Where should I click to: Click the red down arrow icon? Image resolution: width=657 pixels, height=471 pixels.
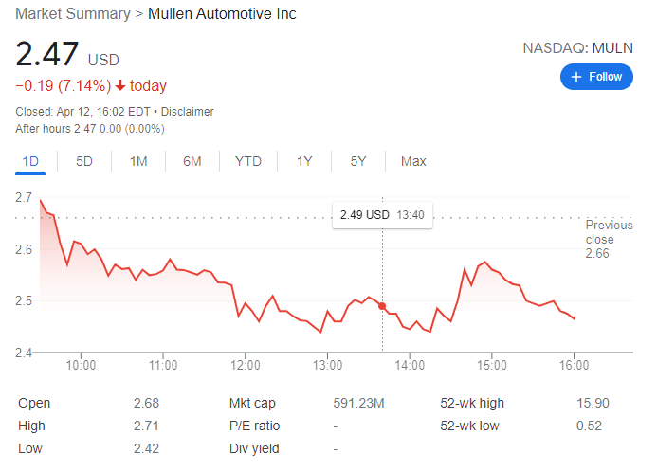point(120,86)
